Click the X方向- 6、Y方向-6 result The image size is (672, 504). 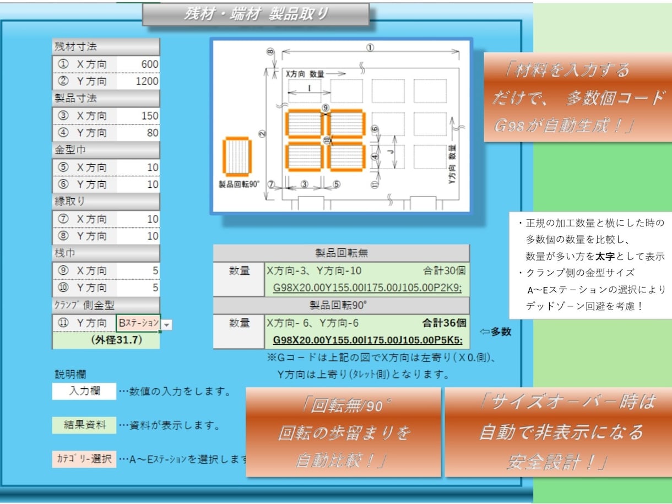[x=312, y=323]
